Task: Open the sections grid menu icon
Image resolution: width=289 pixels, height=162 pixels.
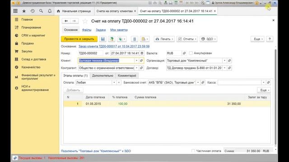Action: (15, 11)
